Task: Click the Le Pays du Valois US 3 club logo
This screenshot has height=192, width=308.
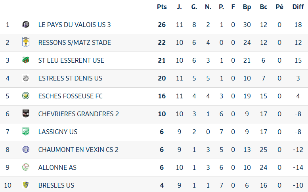Action: tap(26, 25)
